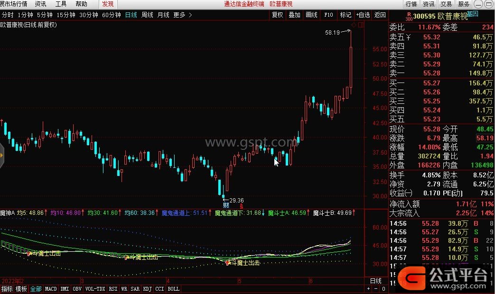Select the 全部 indicator filter

[36, 289]
